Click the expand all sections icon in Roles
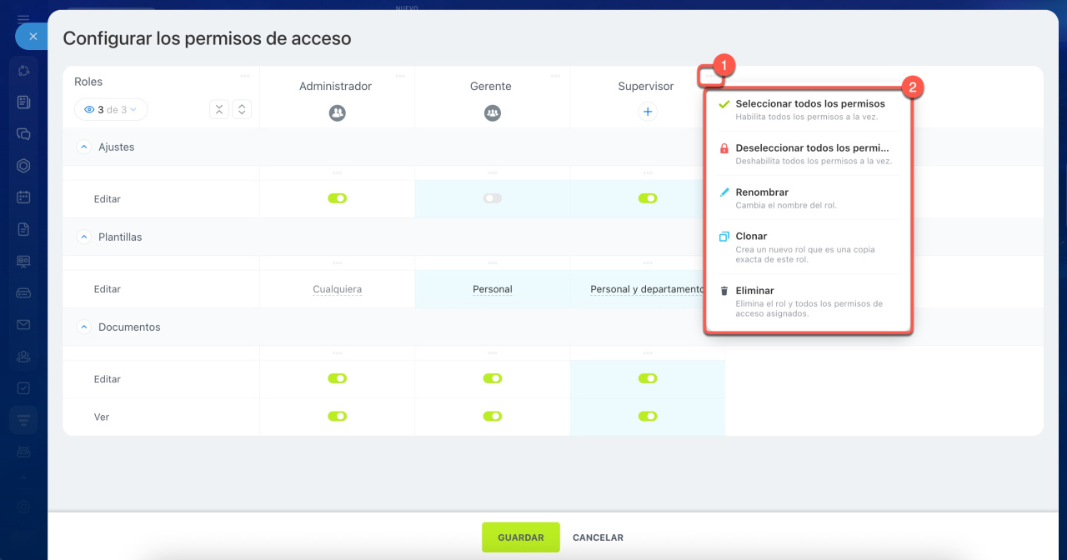Viewport: 1067px width, 560px height. (x=242, y=109)
